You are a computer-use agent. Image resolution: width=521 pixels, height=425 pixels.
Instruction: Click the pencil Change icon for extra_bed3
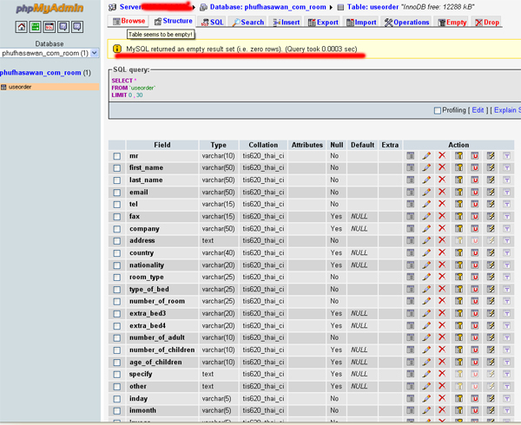pos(426,313)
